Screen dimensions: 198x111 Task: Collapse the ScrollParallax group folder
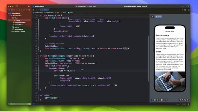point(10,16)
